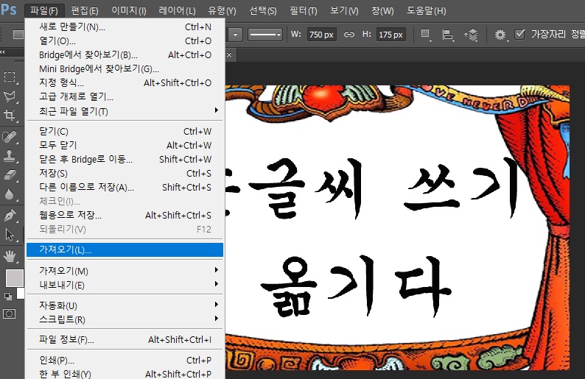The image size is (585, 379).
Task: Click the link width and height icon
Action: (348, 35)
